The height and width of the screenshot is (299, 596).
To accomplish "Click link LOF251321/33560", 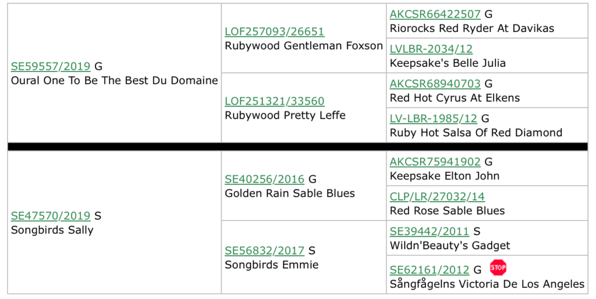I will click(x=275, y=101).
